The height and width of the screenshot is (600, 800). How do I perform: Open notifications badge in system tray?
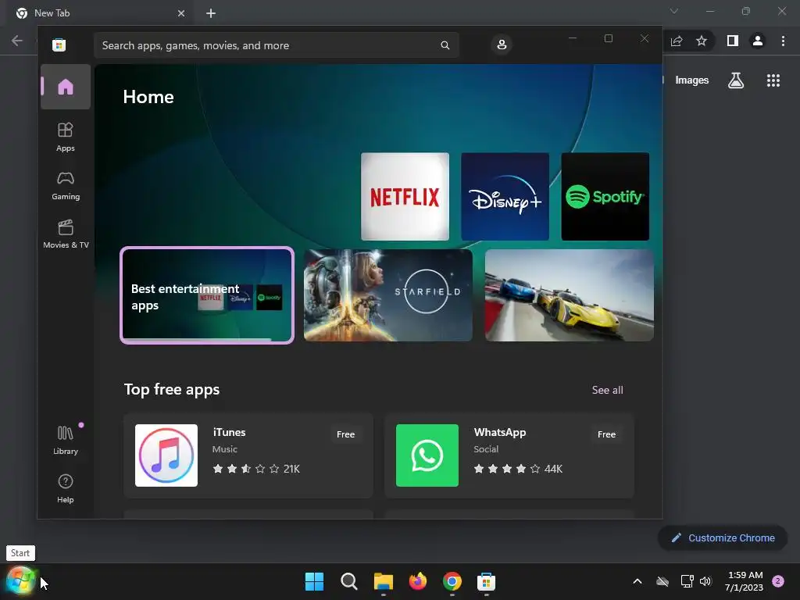[778, 581]
